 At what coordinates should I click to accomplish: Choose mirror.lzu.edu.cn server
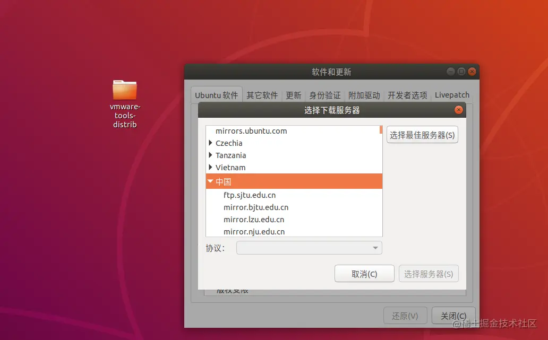[x=254, y=220]
